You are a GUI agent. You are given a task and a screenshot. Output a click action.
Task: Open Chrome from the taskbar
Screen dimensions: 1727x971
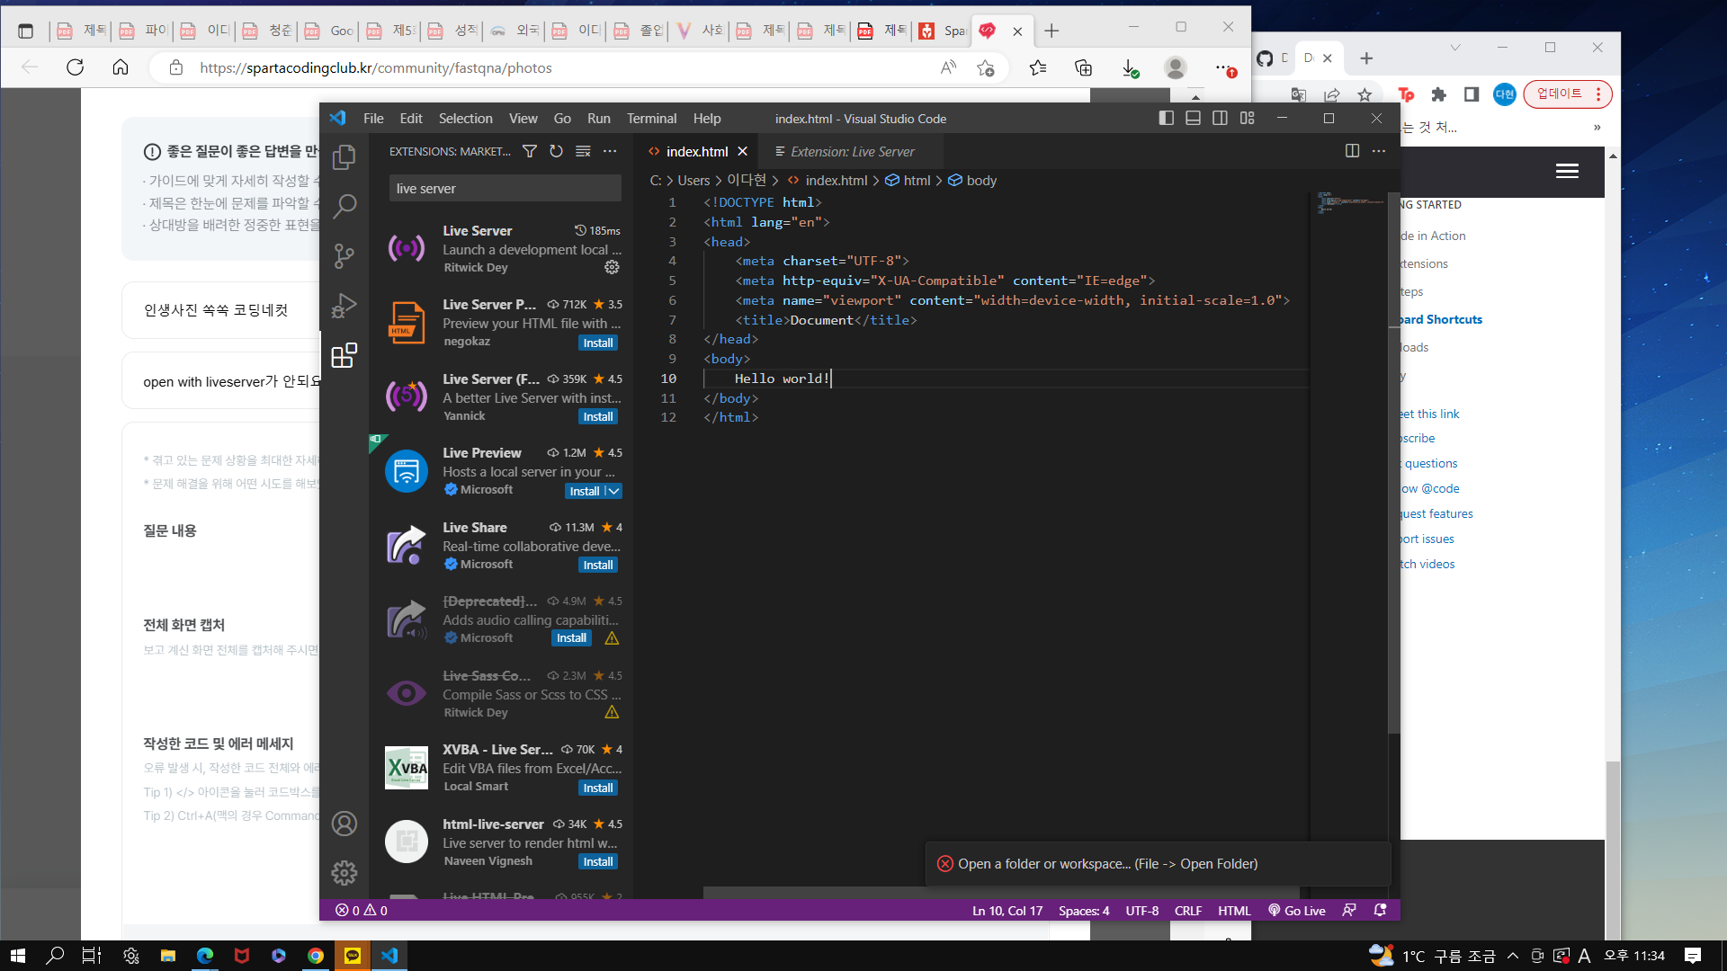pos(315,955)
